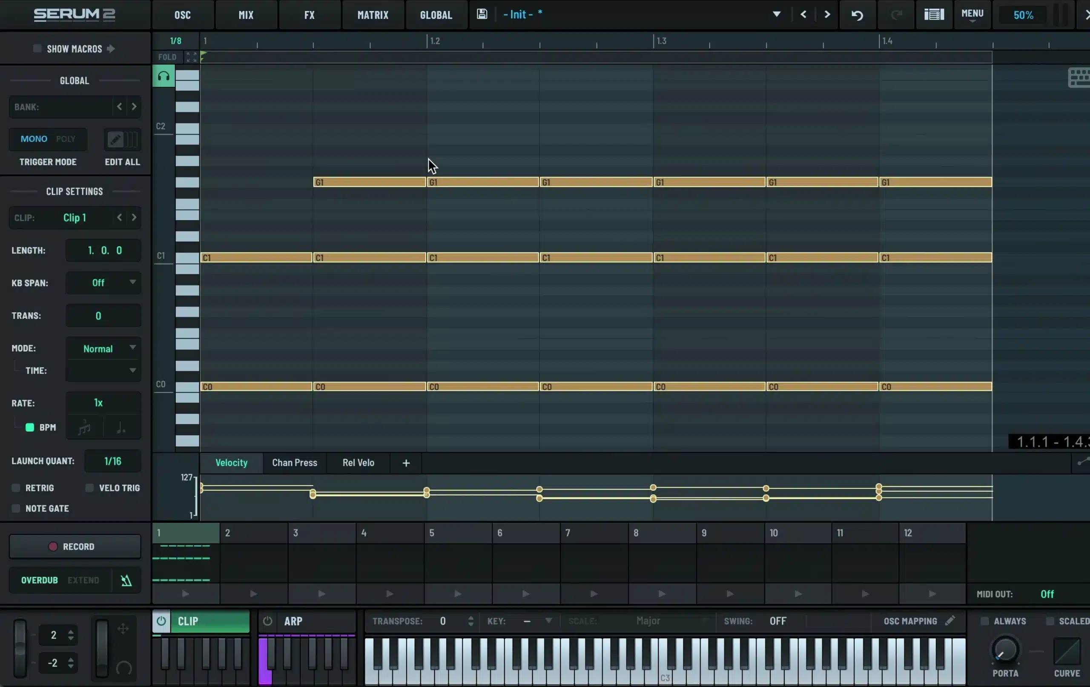
Task: Switch to the MATRIX tab
Action: (x=373, y=15)
